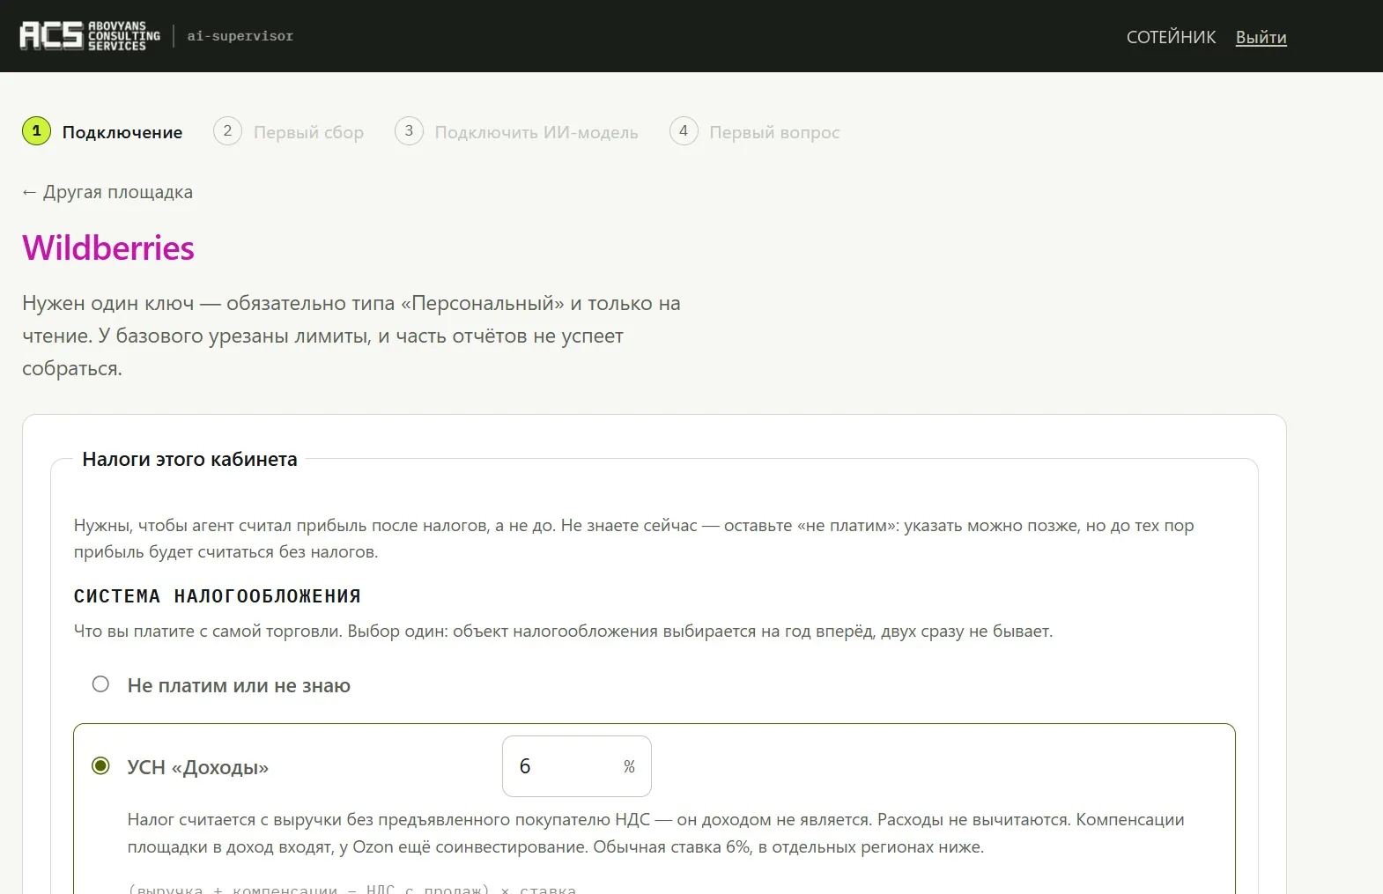Click the note starting 'Нужны, чтобы агент считал'
The height and width of the screenshot is (894, 1383).
634,539
